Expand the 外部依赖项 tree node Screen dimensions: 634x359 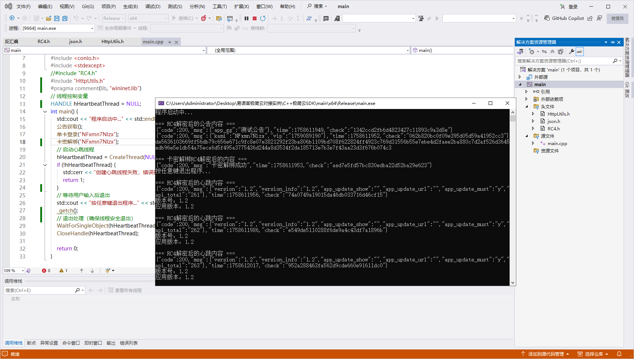(x=527, y=99)
